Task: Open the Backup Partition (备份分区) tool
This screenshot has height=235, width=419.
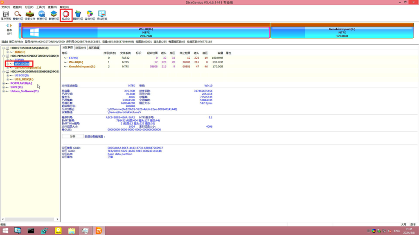Action: [90, 15]
